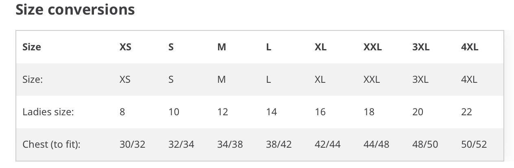Select the 4XL column header
Image resolution: width=514 pixels, height=168 pixels.
(x=470, y=47)
